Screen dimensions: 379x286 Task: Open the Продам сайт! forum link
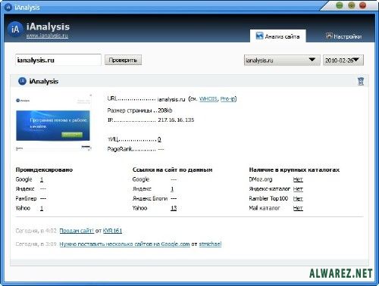pos(77,231)
